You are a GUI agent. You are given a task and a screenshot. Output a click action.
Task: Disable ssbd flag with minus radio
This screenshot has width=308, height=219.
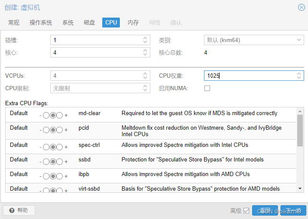click(x=46, y=161)
